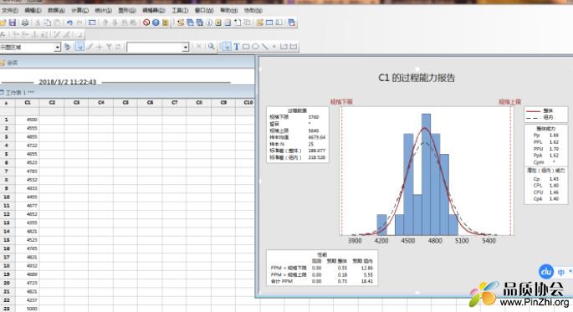
Task: Click the Show History icon
Action: [218, 23]
